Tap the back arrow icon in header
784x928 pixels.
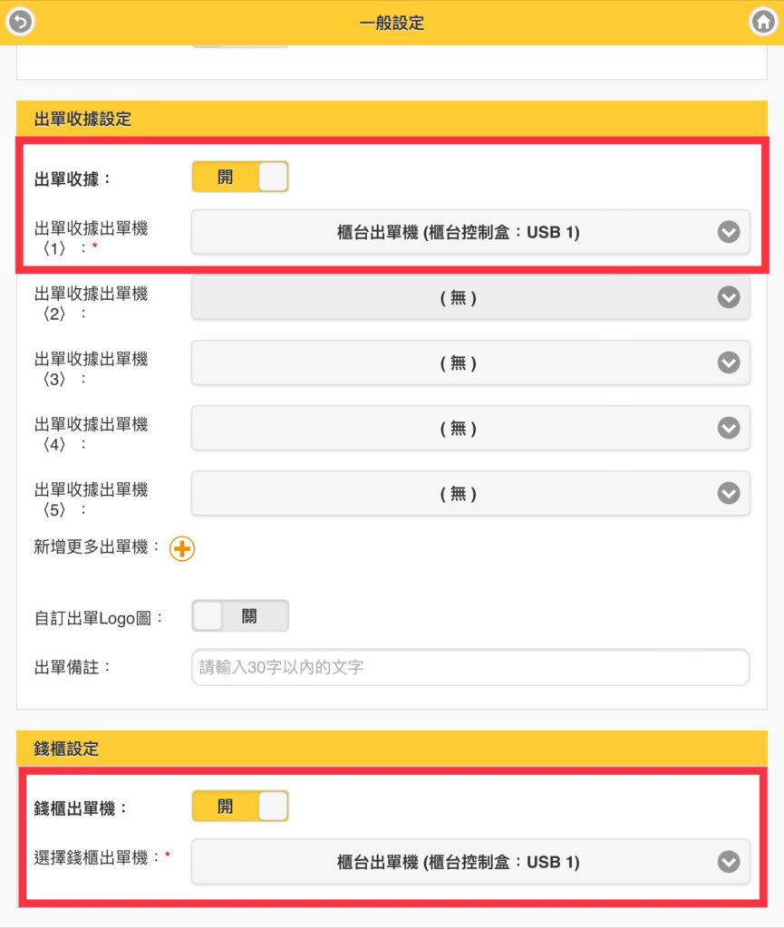20,22
